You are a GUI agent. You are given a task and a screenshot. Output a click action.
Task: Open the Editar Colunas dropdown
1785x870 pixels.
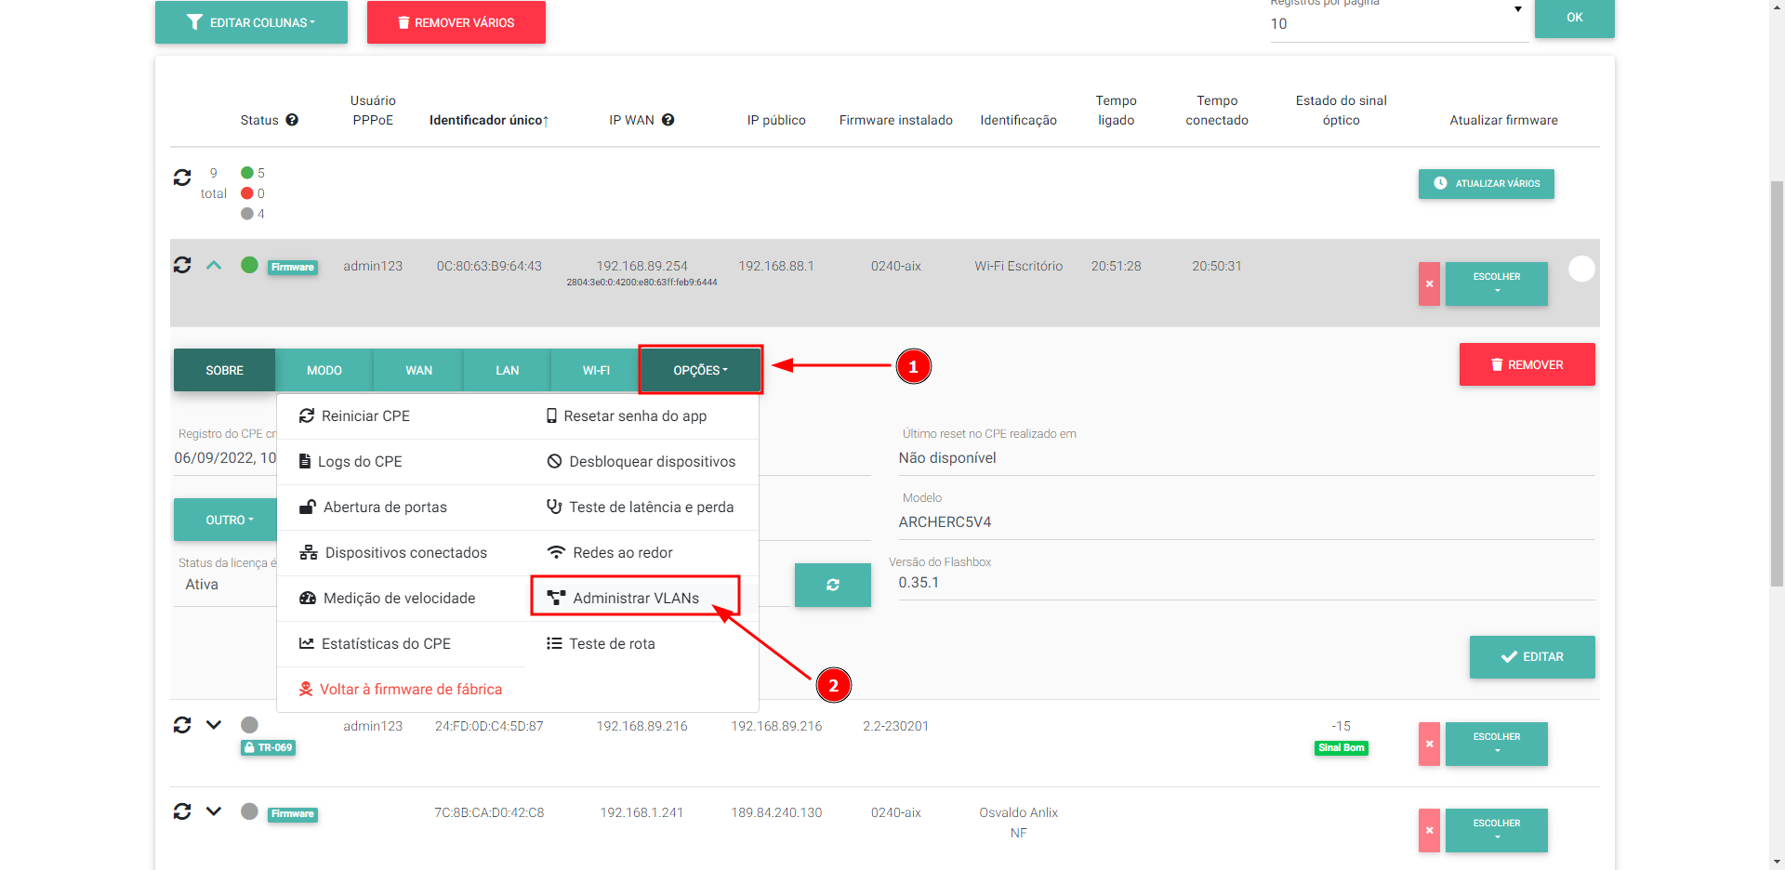point(251,22)
